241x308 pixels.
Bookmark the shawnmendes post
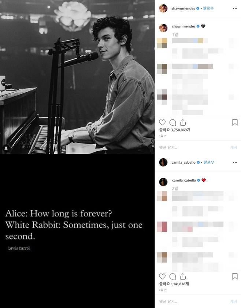coord(235,122)
